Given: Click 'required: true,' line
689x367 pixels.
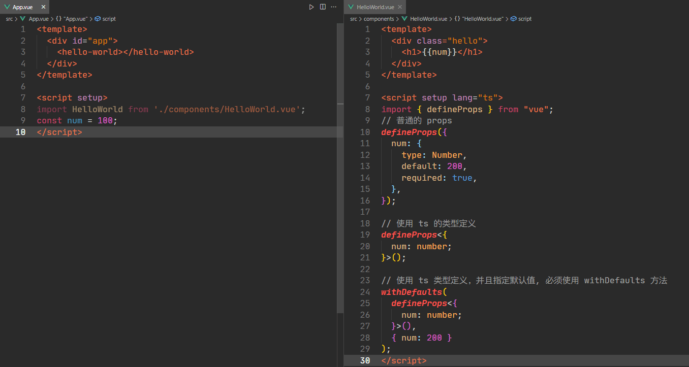Looking at the screenshot, I should point(440,178).
